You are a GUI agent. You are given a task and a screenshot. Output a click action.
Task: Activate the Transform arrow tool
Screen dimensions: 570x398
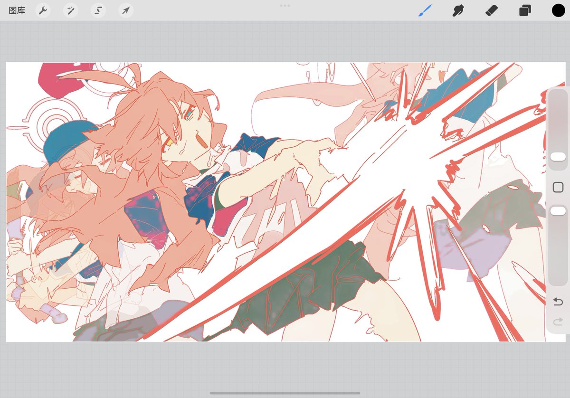click(126, 10)
